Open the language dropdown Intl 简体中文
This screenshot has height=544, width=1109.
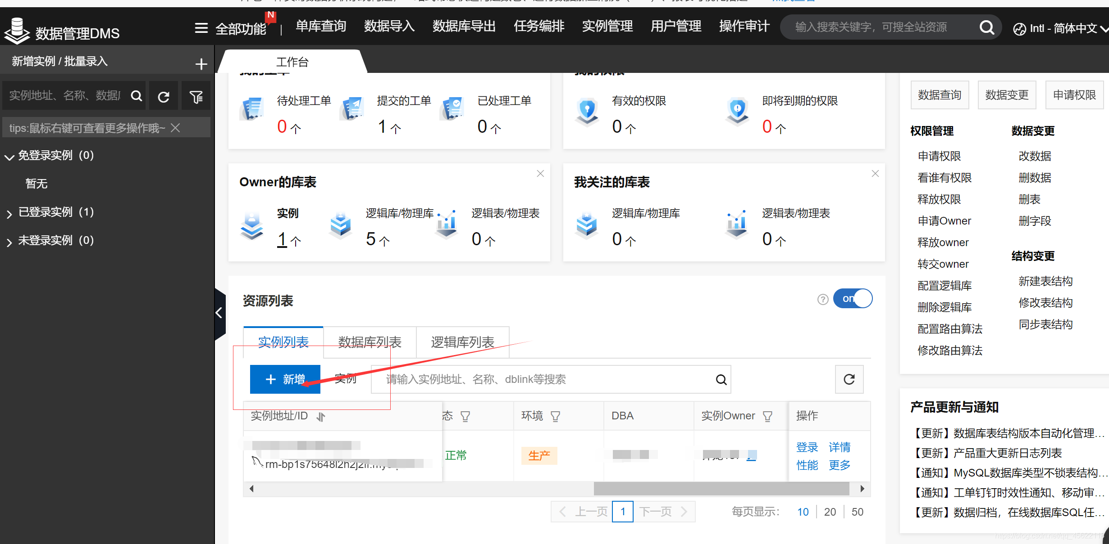1060,29
